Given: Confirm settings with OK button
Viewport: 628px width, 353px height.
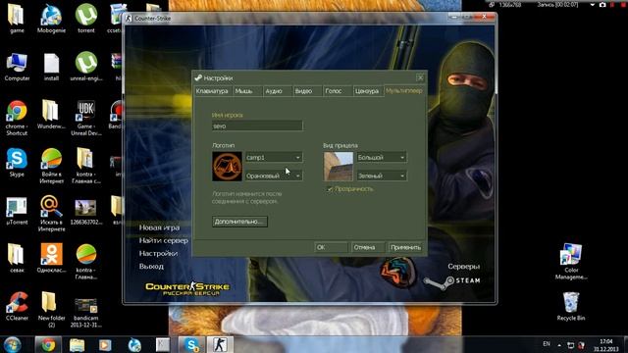Looking at the screenshot, I should [331, 247].
